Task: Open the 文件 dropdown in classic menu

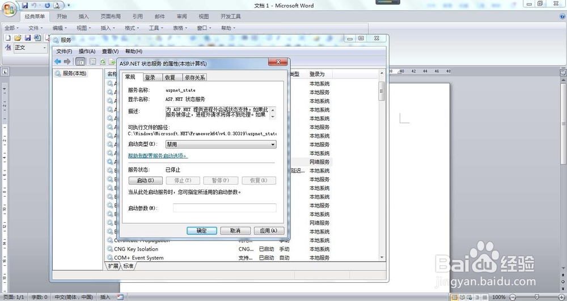Action: pyautogui.click(x=35, y=28)
